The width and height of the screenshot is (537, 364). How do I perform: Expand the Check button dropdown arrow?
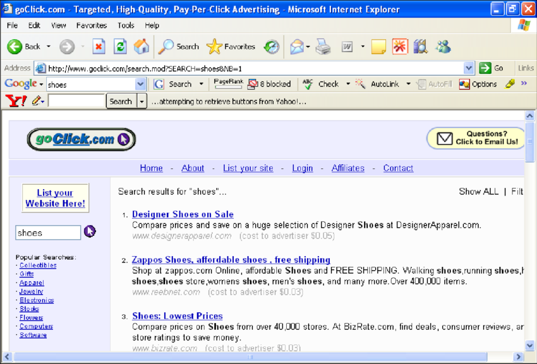(348, 84)
